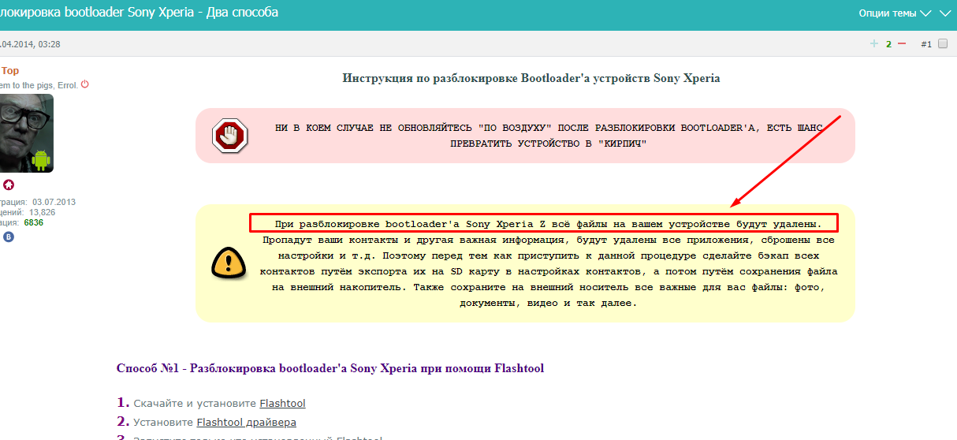Click the chevron right of the "Опции темы" menu

[944, 13]
